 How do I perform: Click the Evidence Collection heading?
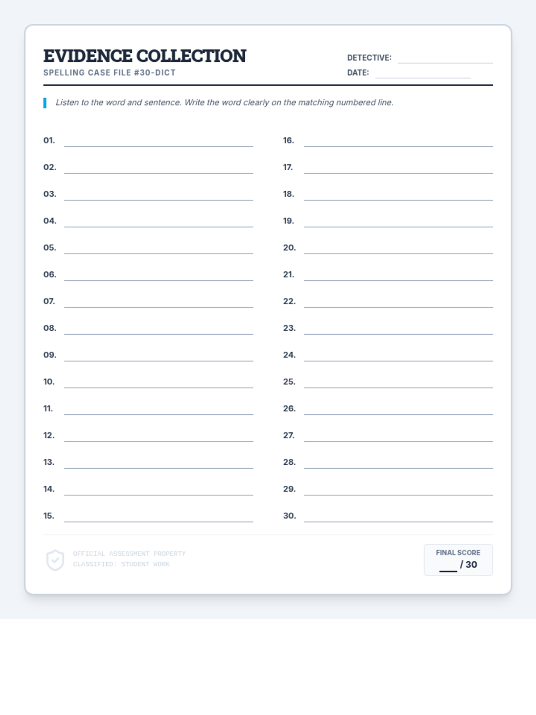click(x=145, y=56)
